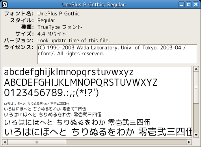The width and height of the screenshot is (201, 147).
Task: Click 'Look update time of this file.' text
Action: [x=73, y=41]
